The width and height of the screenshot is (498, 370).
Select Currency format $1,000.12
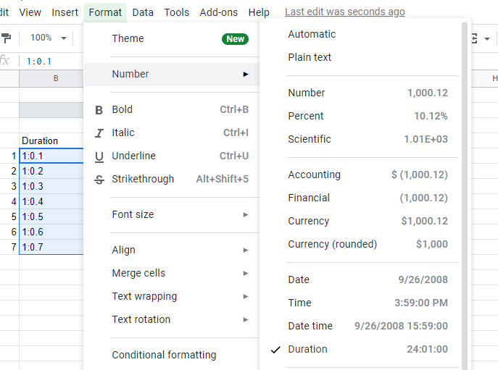point(361,221)
